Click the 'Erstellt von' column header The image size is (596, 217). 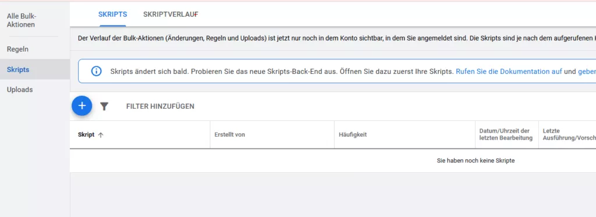[229, 134]
